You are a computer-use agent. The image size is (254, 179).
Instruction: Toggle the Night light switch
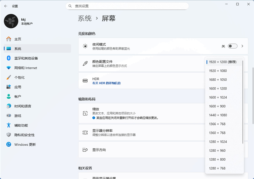pyautogui.click(x=232, y=46)
